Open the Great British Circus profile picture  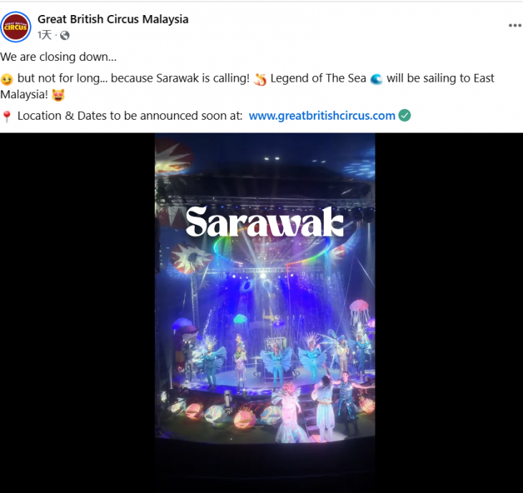click(16, 27)
